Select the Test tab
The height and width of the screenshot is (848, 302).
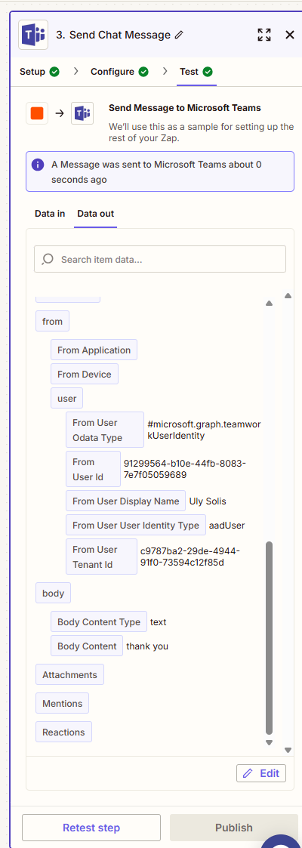(196, 72)
